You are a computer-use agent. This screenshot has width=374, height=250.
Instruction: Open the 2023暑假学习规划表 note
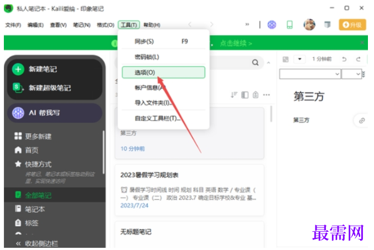tap(189, 190)
